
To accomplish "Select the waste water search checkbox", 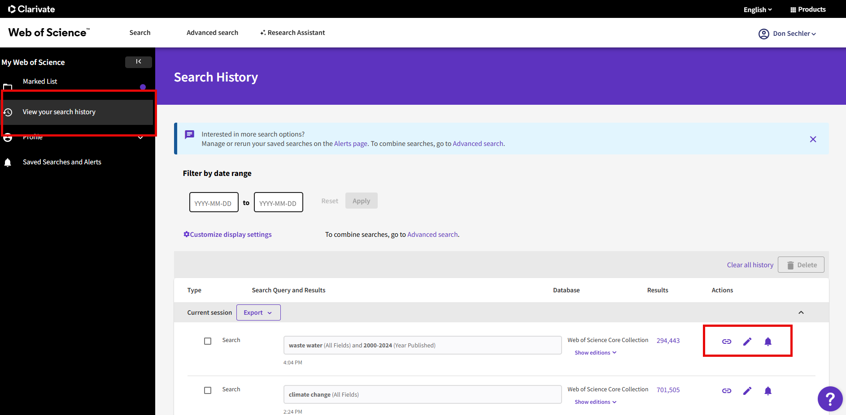I will point(208,341).
